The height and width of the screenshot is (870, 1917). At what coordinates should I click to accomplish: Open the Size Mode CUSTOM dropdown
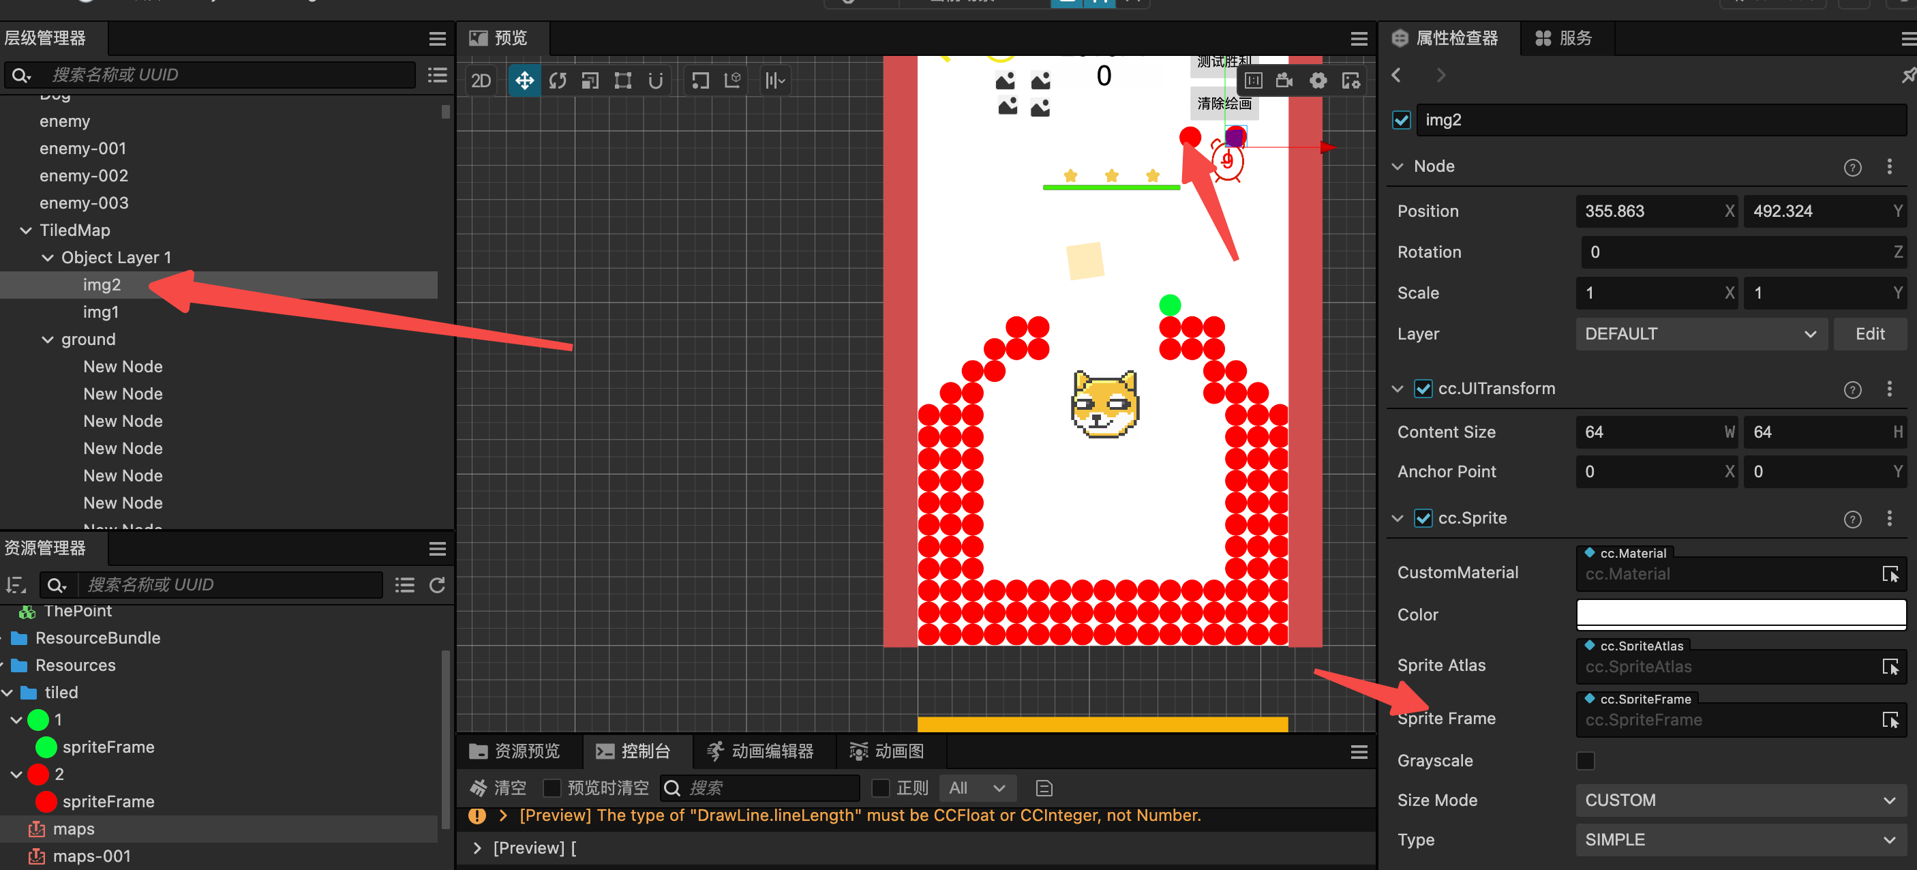1740,800
